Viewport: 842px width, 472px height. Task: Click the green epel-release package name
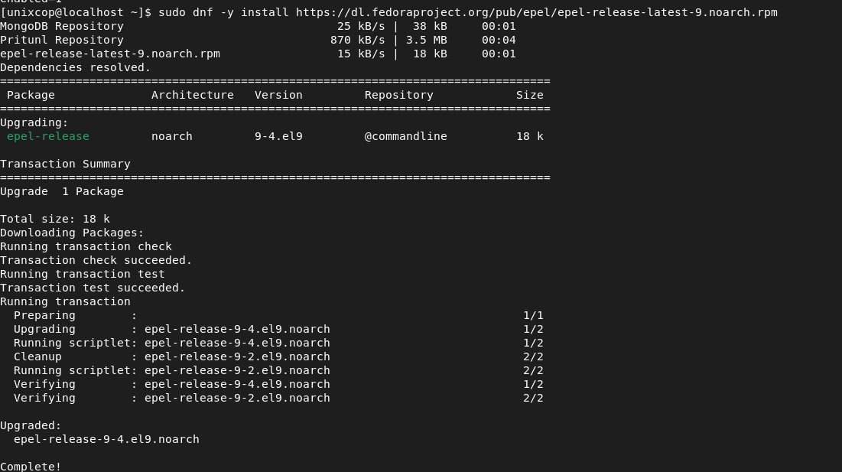48,136
